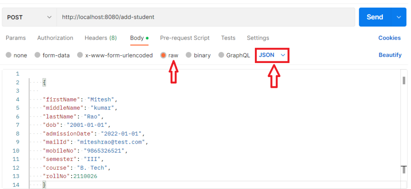Open the Send options arrow

click(399, 17)
